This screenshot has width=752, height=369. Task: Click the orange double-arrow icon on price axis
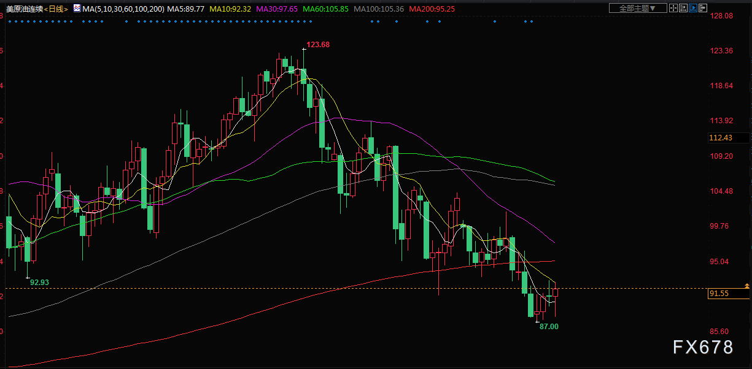click(746, 286)
